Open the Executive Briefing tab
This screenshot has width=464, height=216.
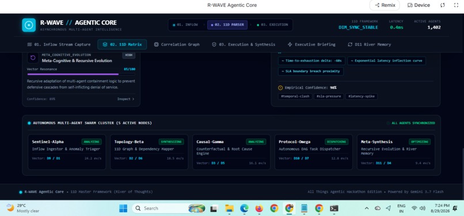point(311,45)
